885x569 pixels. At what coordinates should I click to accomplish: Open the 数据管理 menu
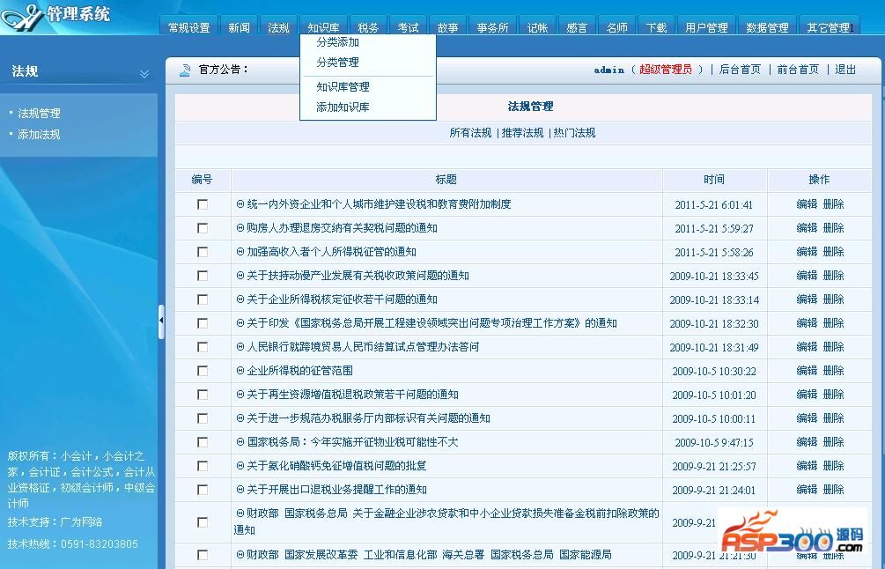(x=767, y=27)
